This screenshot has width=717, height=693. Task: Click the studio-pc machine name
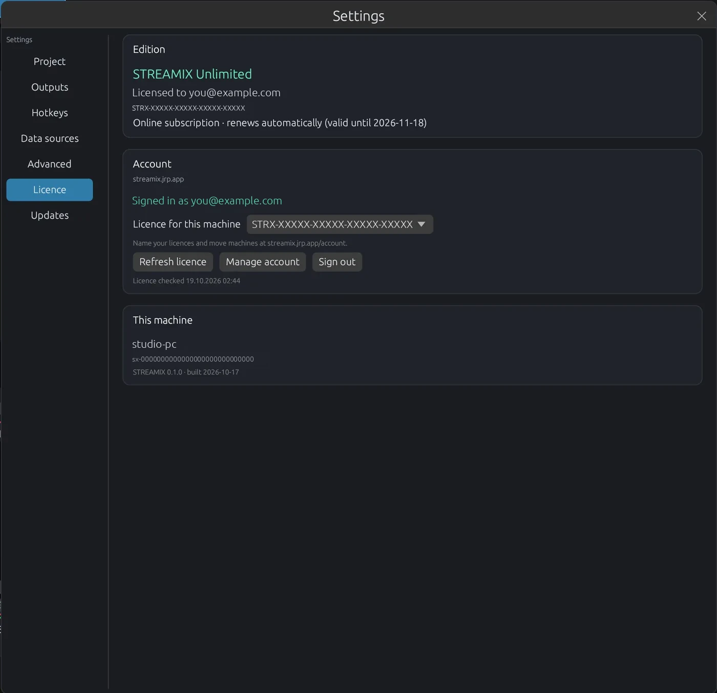[x=154, y=344]
